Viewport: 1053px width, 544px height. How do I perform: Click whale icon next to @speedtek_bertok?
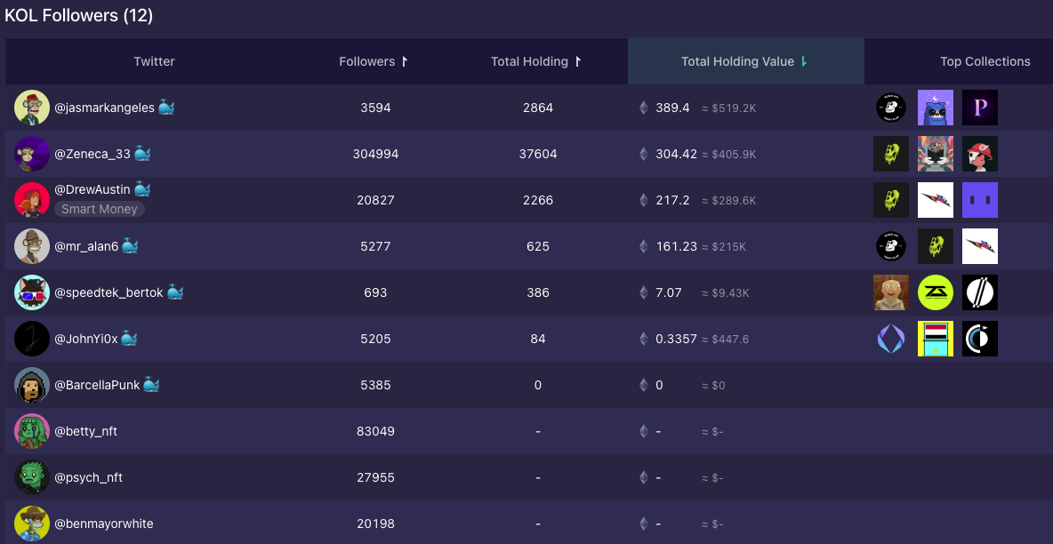[174, 292]
